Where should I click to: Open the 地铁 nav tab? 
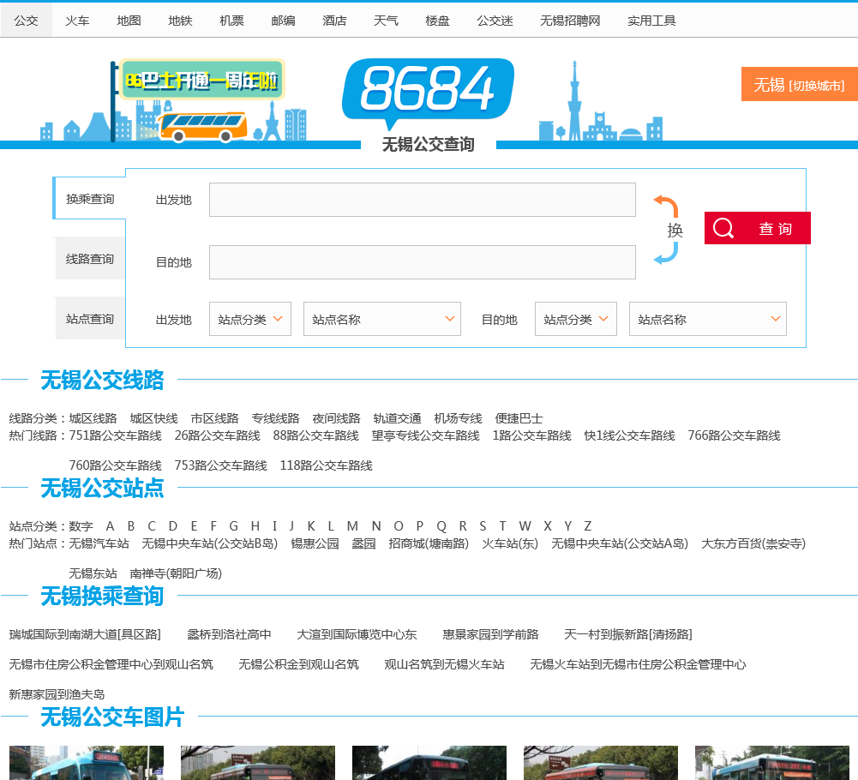(180, 21)
